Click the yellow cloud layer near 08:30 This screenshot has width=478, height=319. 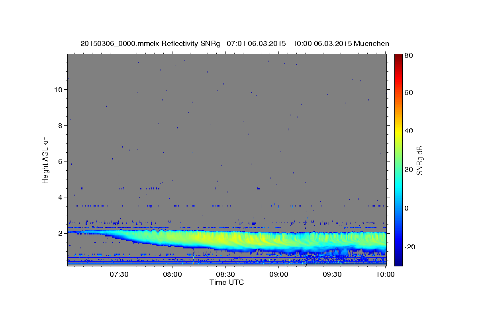pyautogui.click(x=225, y=239)
